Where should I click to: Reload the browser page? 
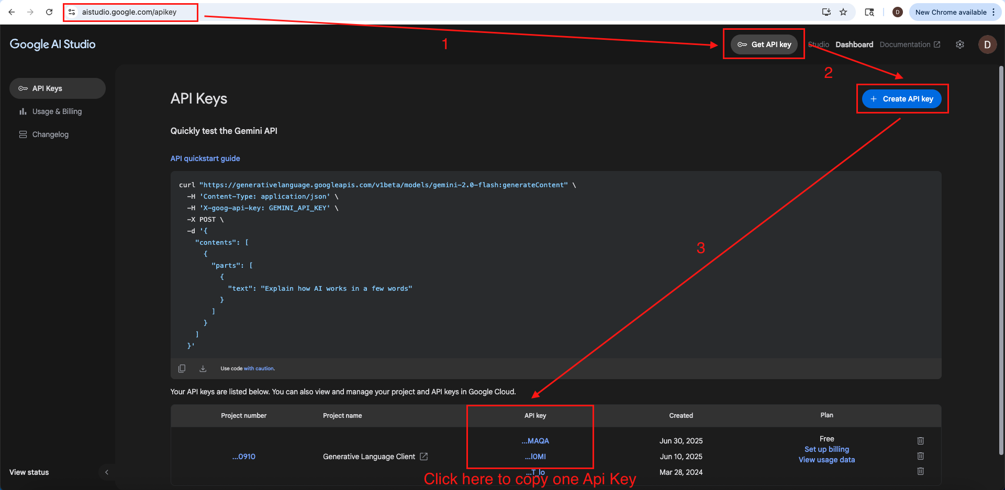click(x=49, y=12)
